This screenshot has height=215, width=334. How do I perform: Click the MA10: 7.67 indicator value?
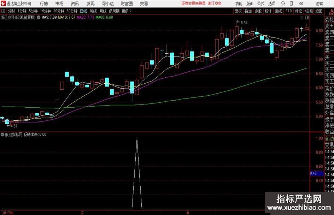[x=67, y=17]
